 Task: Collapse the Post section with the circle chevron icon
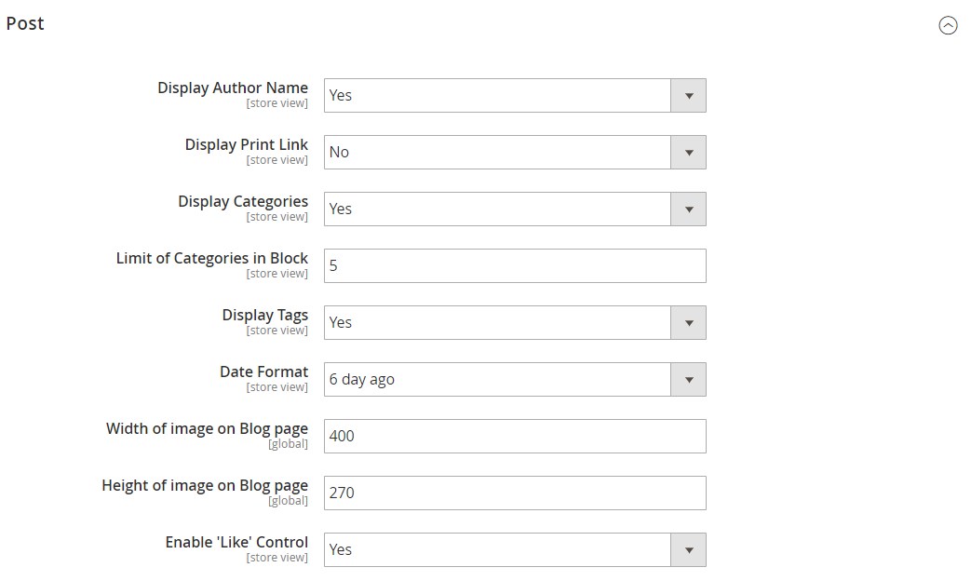pyautogui.click(x=948, y=25)
